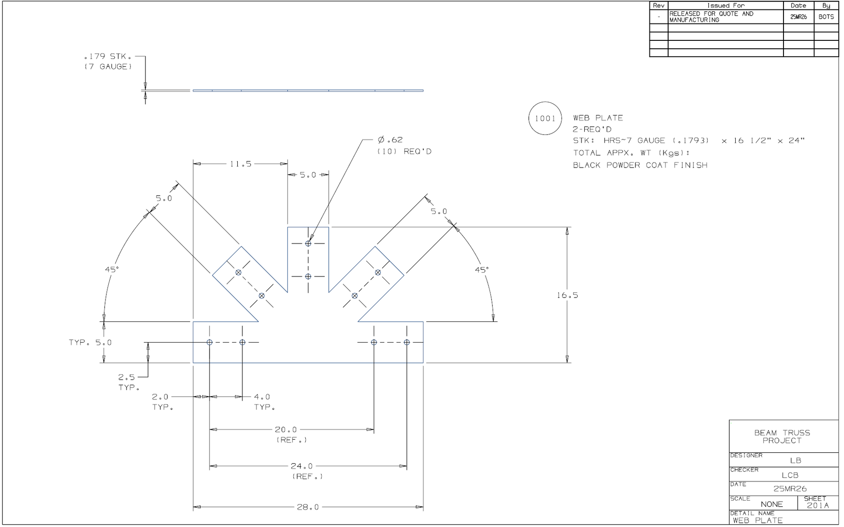Select the "4.0" TYP. hole spacing dimension

click(262, 397)
